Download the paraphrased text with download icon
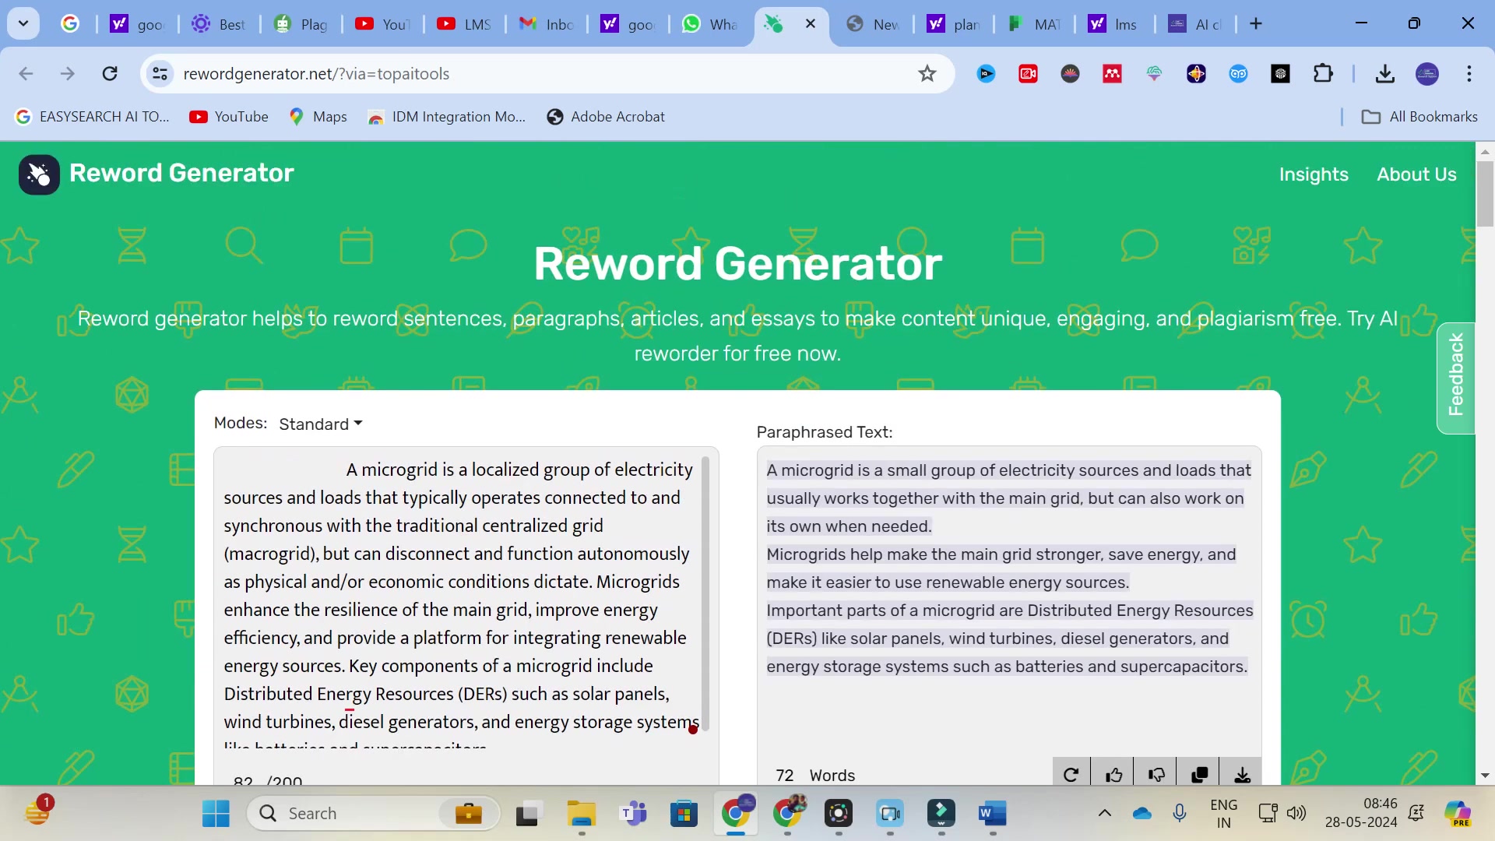 coord(1243,775)
